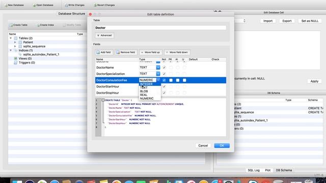
Task: Expand the sqlite_sequence table node
Action: click(x=15, y=46)
